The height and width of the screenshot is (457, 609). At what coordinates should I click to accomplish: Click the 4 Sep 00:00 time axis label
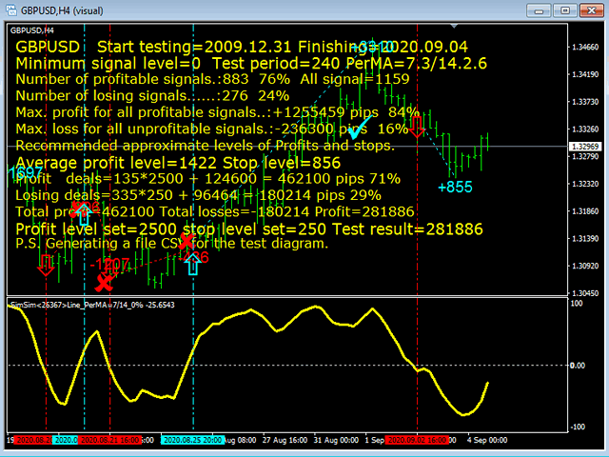pos(487,440)
